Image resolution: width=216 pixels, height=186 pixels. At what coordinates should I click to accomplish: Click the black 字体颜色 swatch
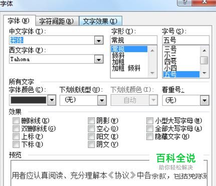pyautogui.click(x=29, y=100)
